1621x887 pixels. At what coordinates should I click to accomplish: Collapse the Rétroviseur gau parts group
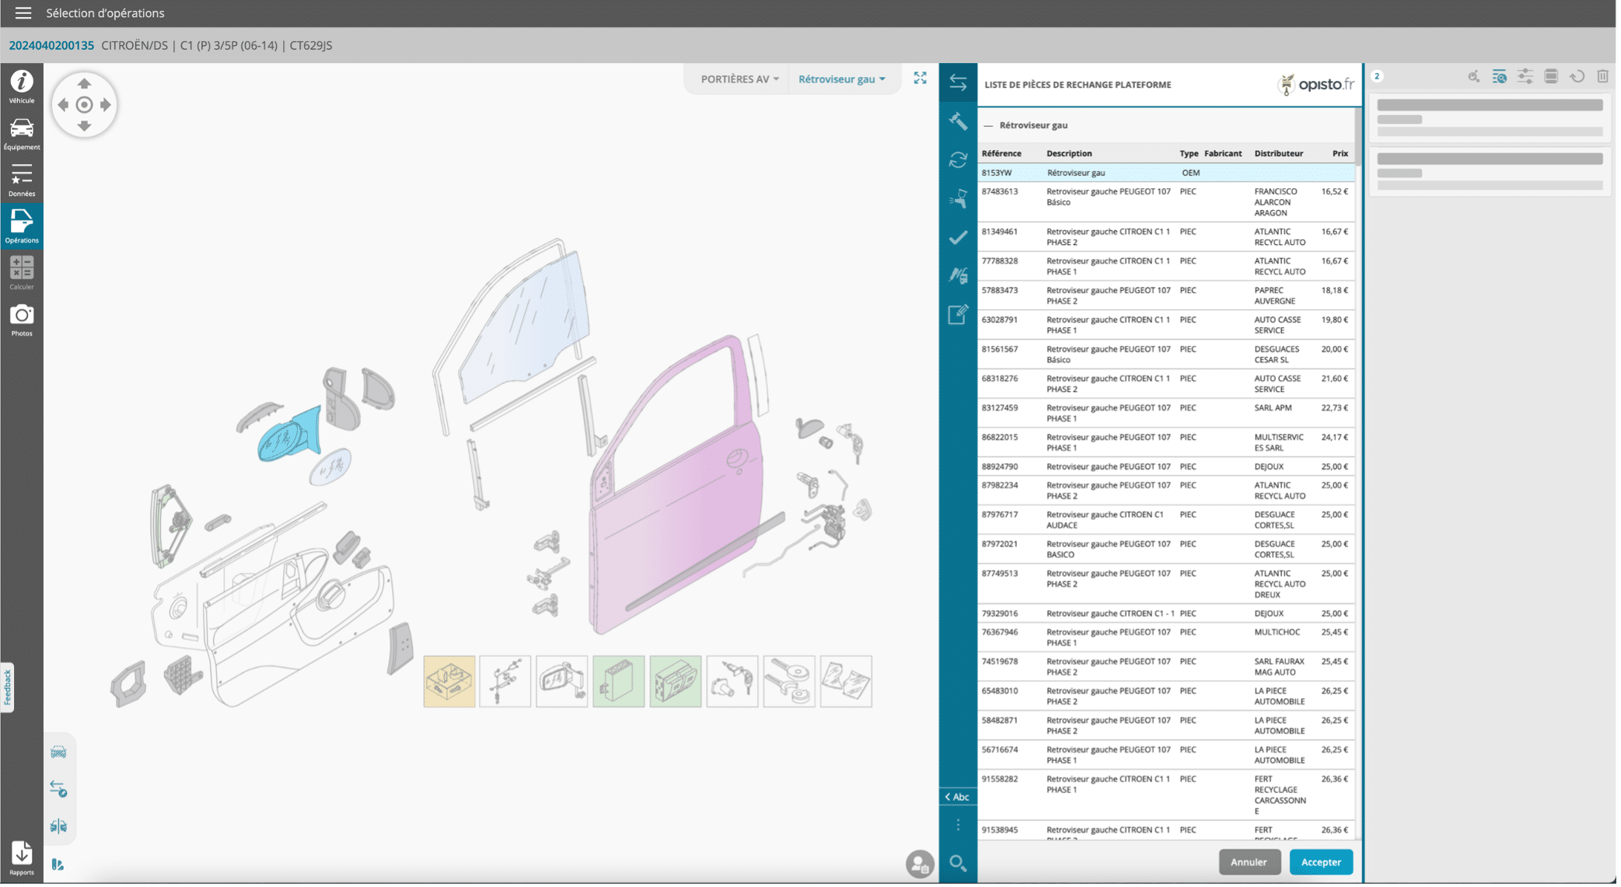point(988,125)
